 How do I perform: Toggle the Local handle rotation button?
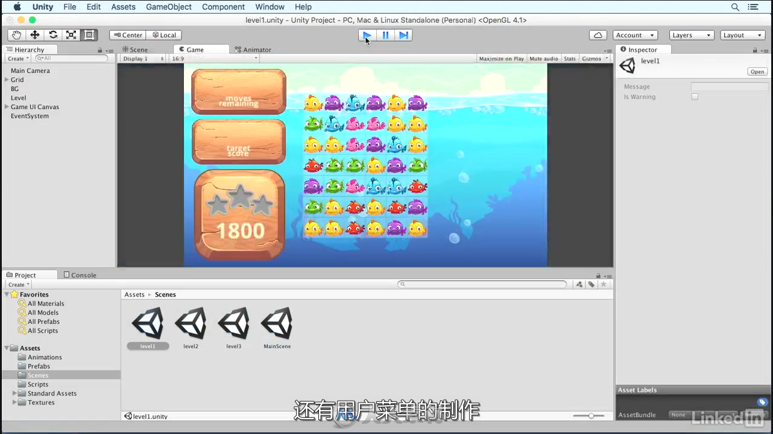click(164, 35)
